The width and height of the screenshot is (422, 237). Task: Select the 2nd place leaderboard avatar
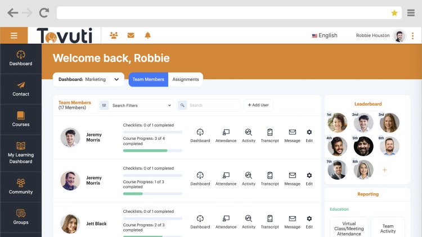pos(363,122)
